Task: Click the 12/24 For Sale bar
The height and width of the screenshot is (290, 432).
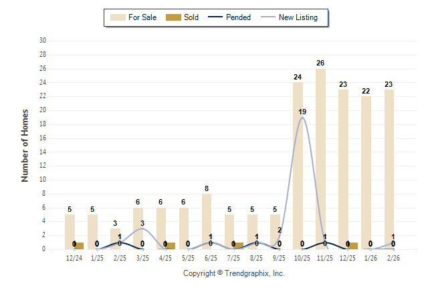Action: pos(70,231)
